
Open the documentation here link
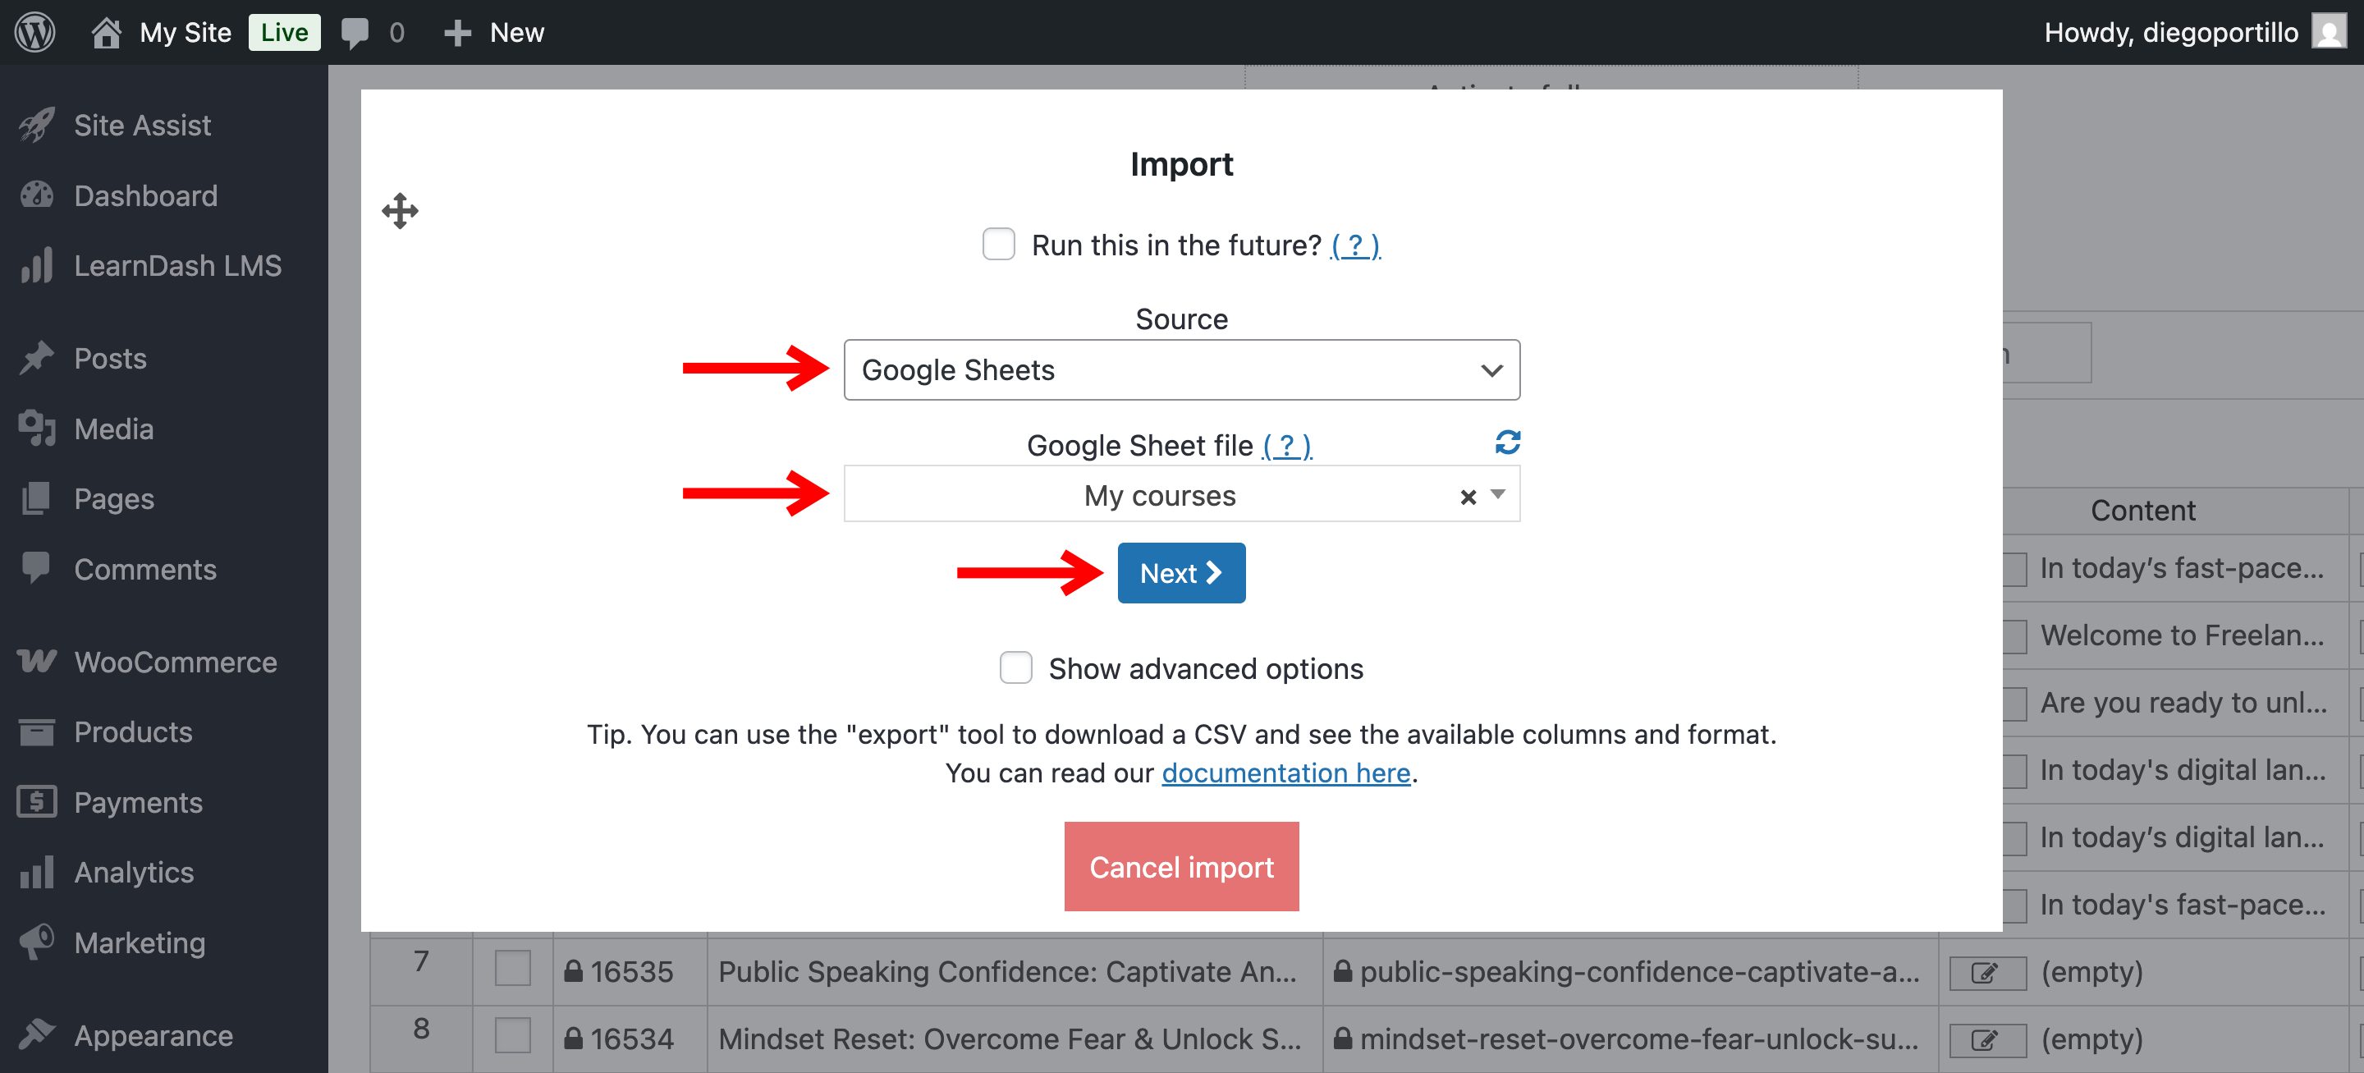coord(1285,773)
